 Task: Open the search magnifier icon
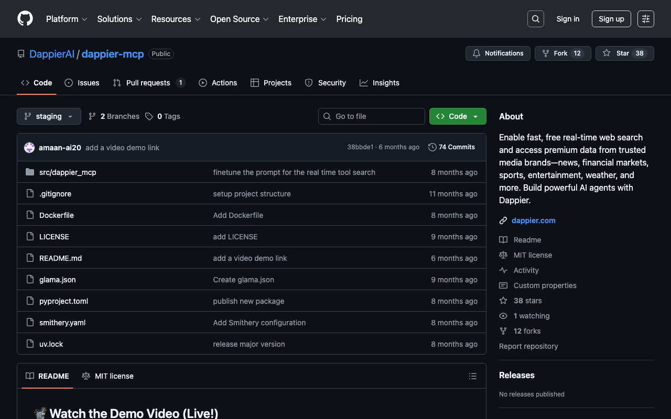535,19
